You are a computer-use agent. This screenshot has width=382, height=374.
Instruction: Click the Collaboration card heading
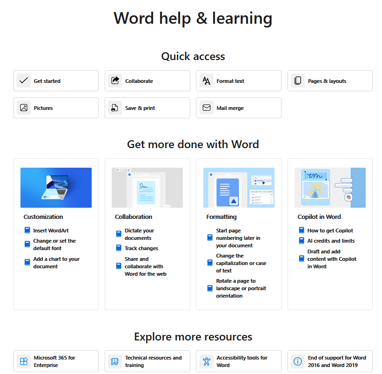(134, 217)
